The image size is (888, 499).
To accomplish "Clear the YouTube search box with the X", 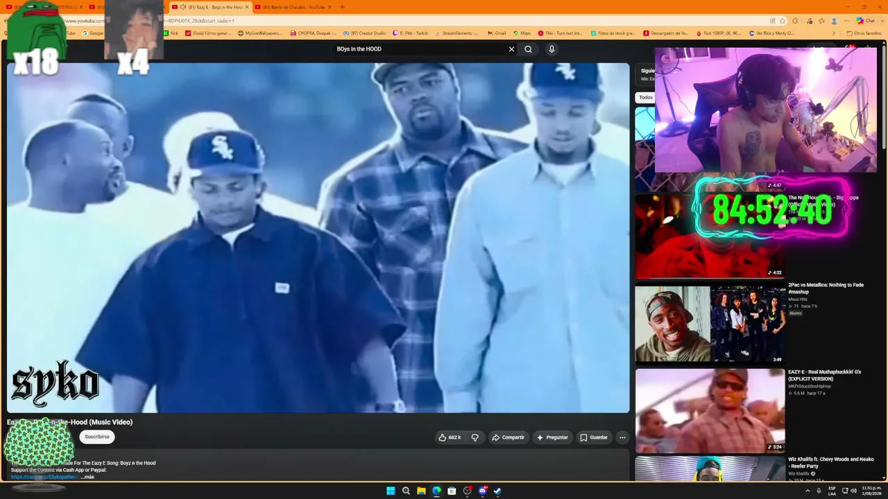I will click(511, 49).
